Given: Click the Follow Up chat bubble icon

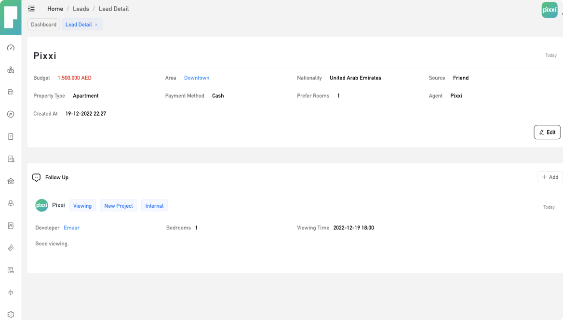Looking at the screenshot, I should tap(36, 177).
